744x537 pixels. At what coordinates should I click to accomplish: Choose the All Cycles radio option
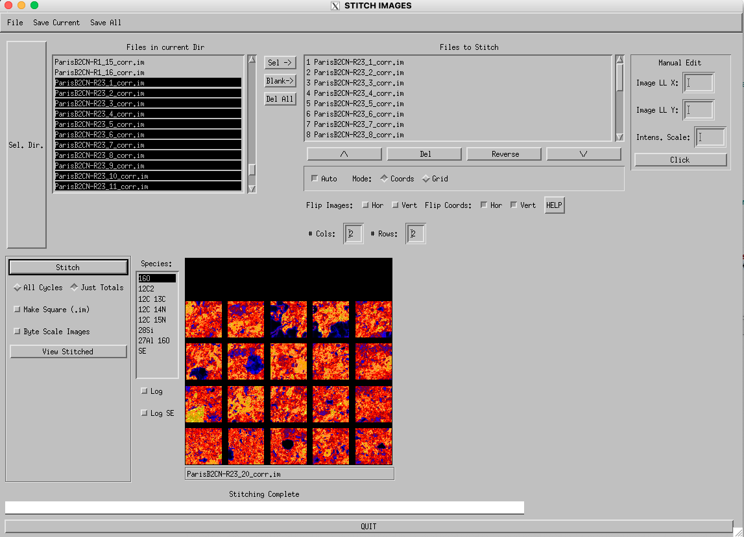(x=18, y=288)
